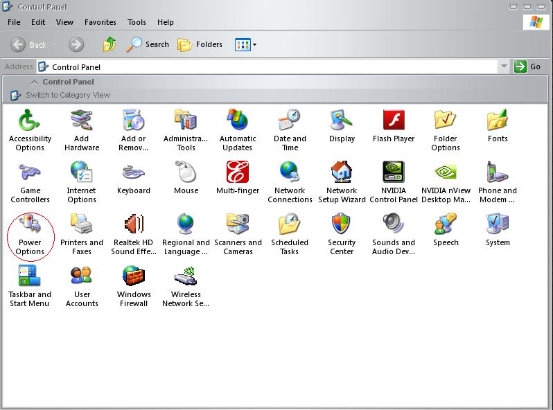Click Switch to Category View link

pos(68,95)
